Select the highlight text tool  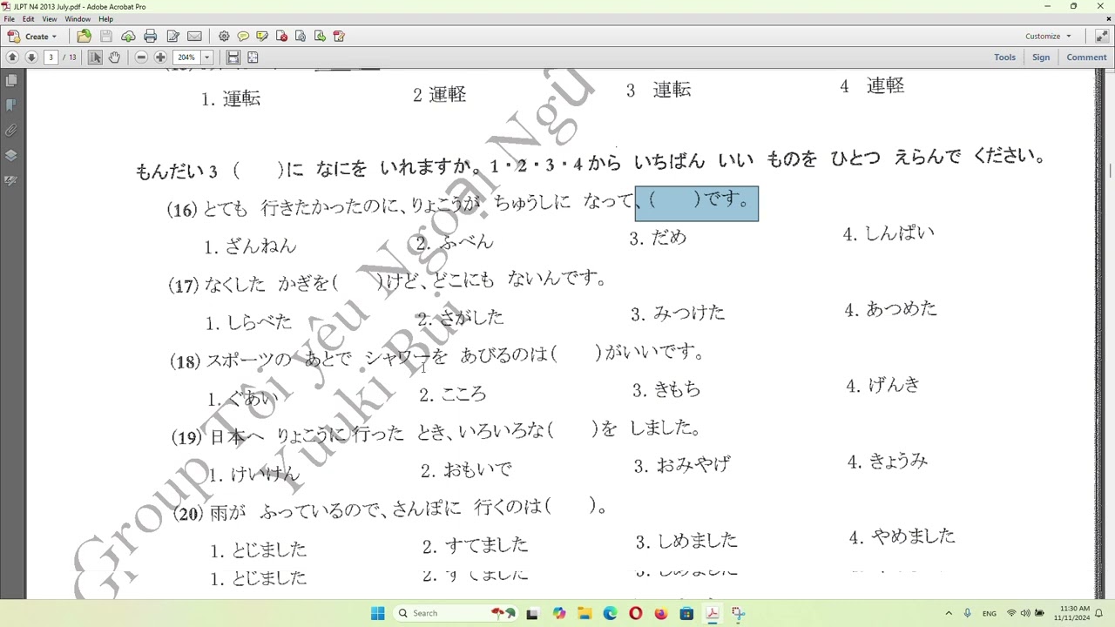click(x=262, y=36)
